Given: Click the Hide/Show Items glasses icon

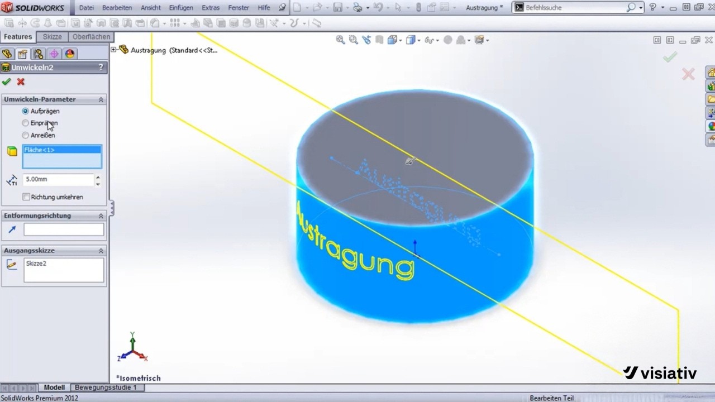Looking at the screenshot, I should pyautogui.click(x=428, y=40).
